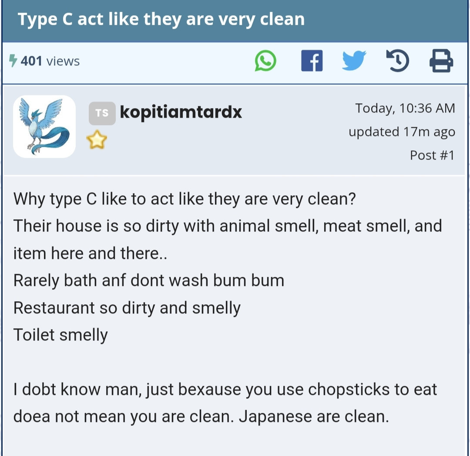The height and width of the screenshot is (456, 470).
Task: Click the thread title 'Type C act like they are very clean'
Action: (x=161, y=19)
